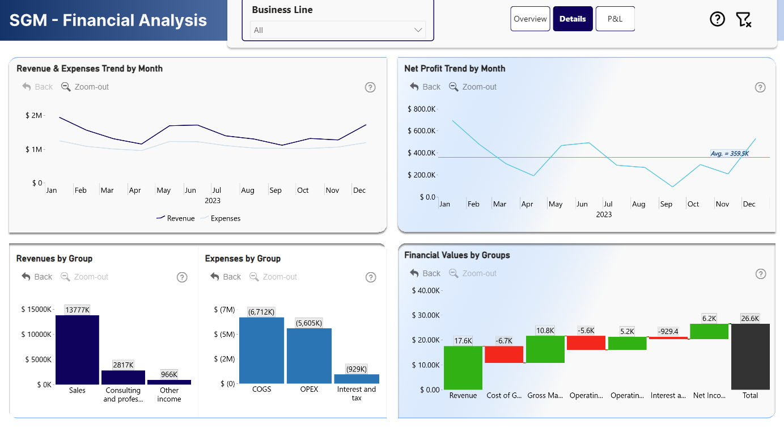Select the Sales bar in Revenues by Group

[x=77, y=350]
